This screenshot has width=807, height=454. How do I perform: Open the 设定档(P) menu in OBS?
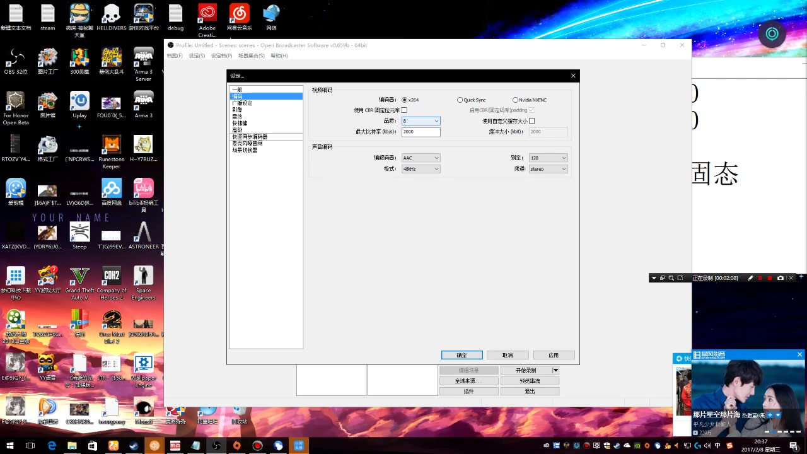pos(221,55)
